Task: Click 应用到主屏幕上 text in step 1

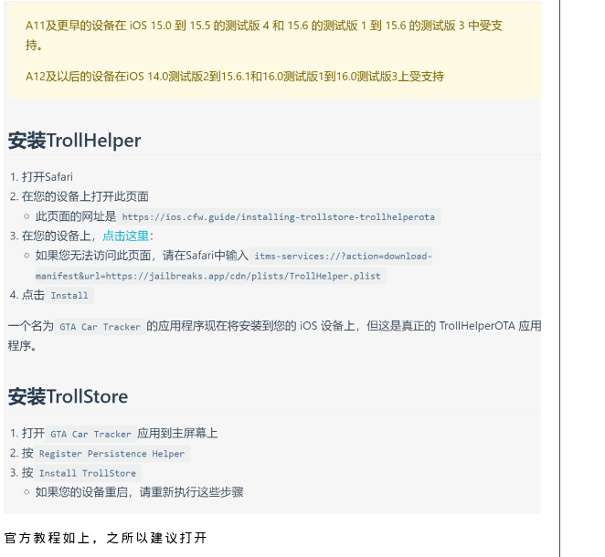Action: (177, 433)
